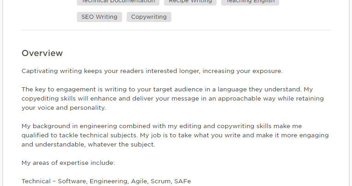Screen dimensions: 352x186
Task: Click the 'My areas of expertise include' line
Action: [68, 163]
